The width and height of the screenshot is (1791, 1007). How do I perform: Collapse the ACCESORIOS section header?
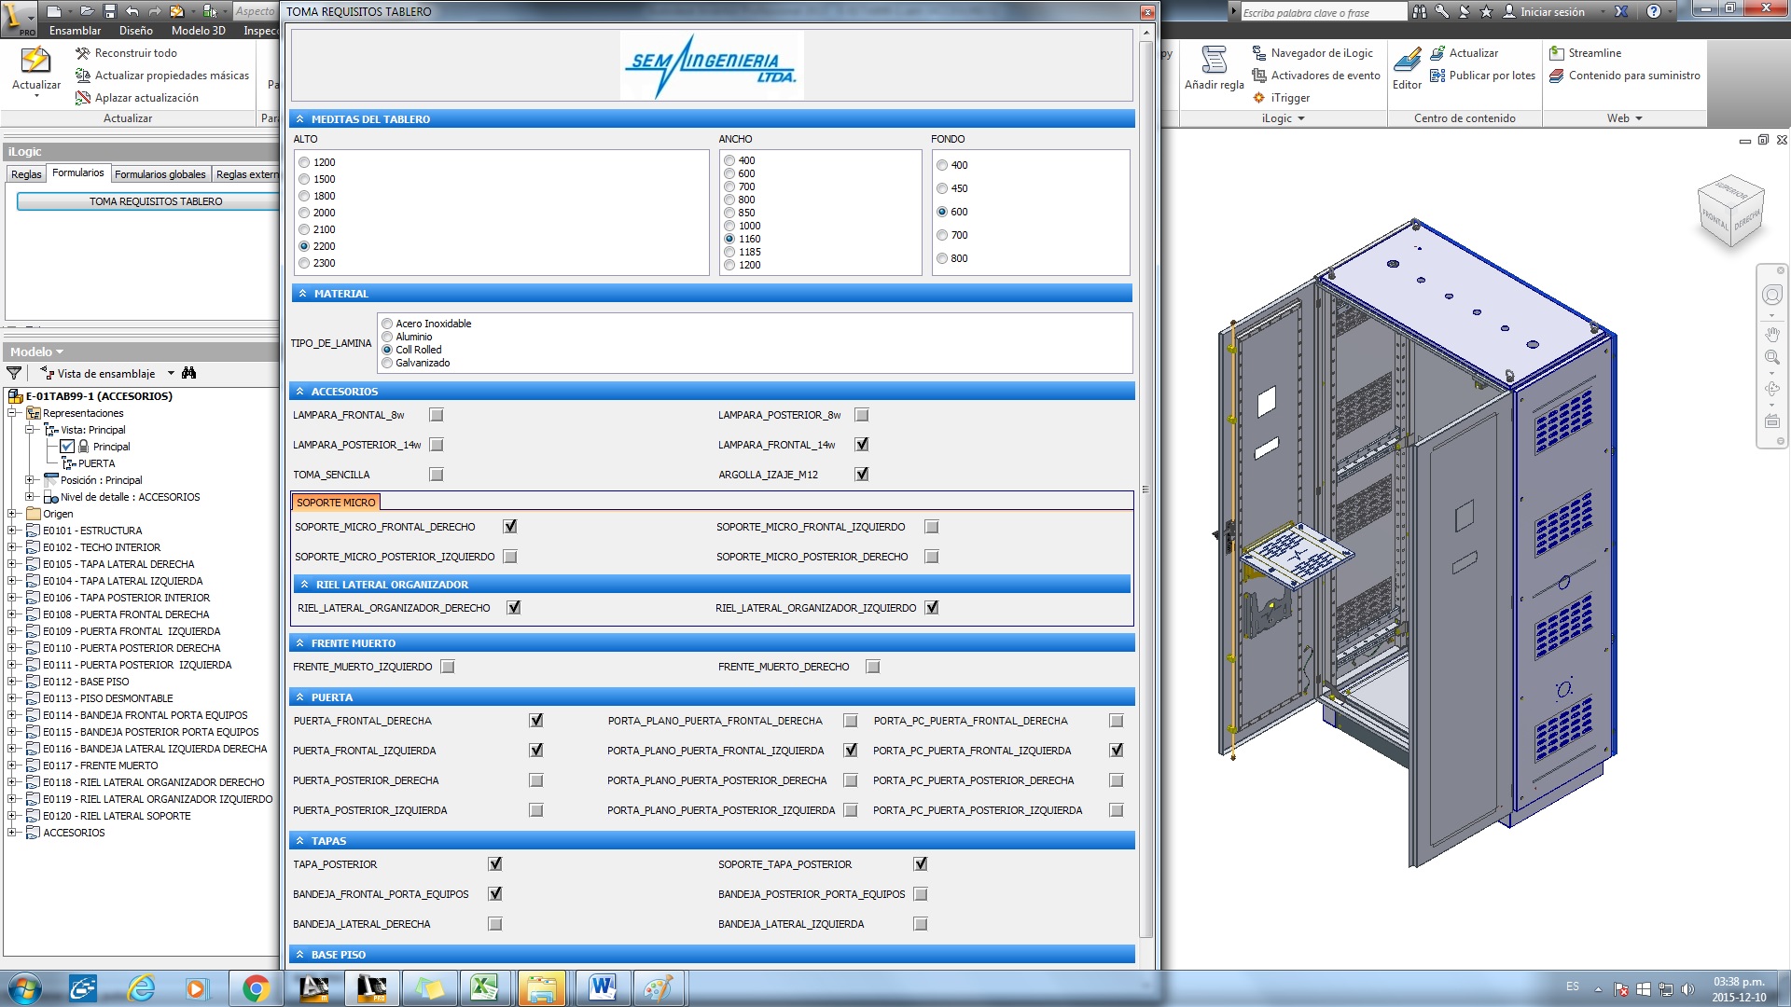pyautogui.click(x=300, y=392)
